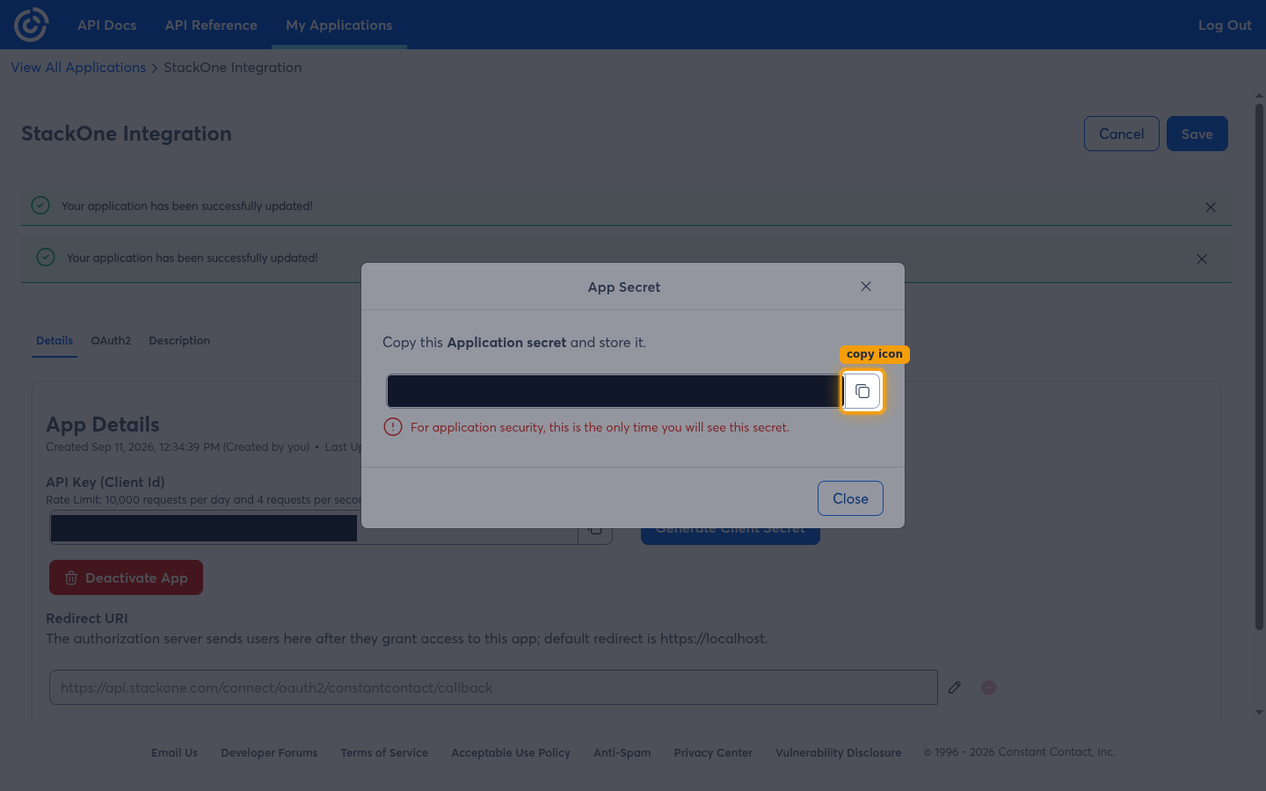The image size is (1266, 791).
Task: Open the Developer Forums footer link
Action: (x=269, y=752)
